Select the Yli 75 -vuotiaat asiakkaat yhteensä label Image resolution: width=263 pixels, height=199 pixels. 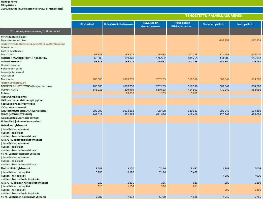tap(21, 154)
